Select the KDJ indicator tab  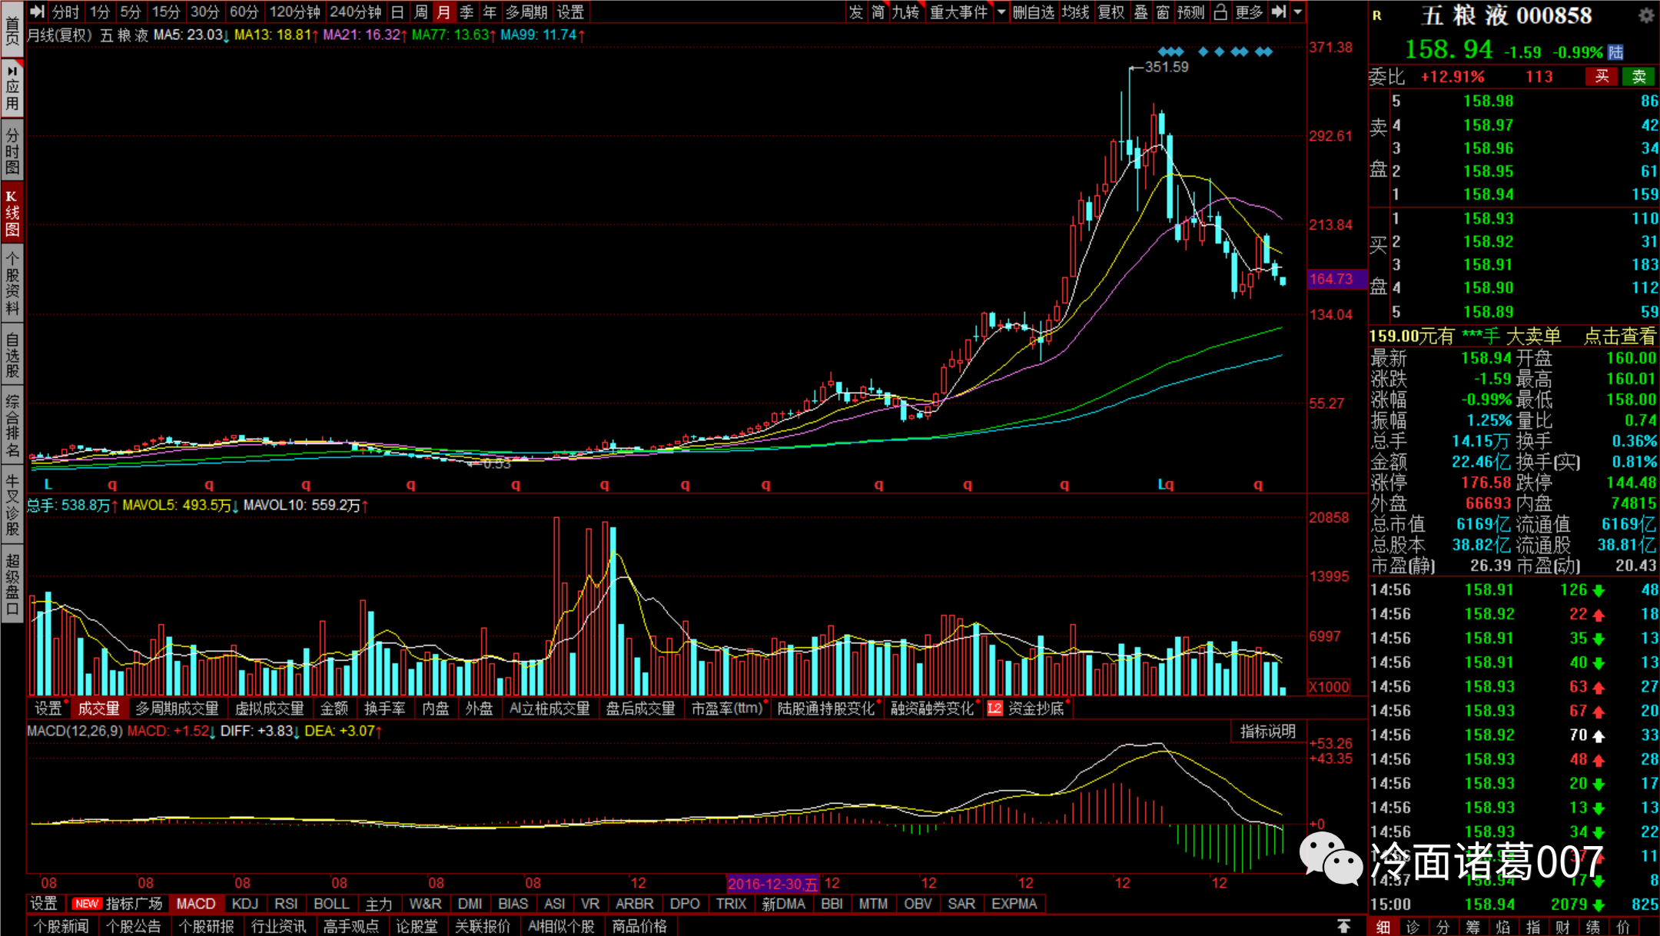(x=245, y=904)
